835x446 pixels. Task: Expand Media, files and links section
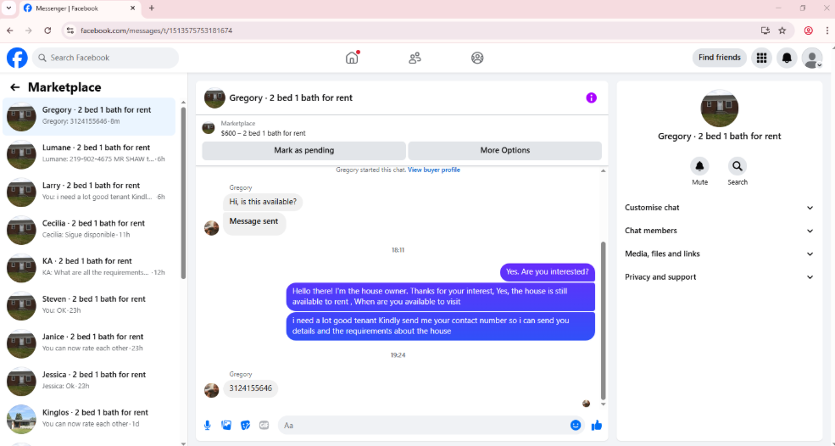(x=719, y=254)
